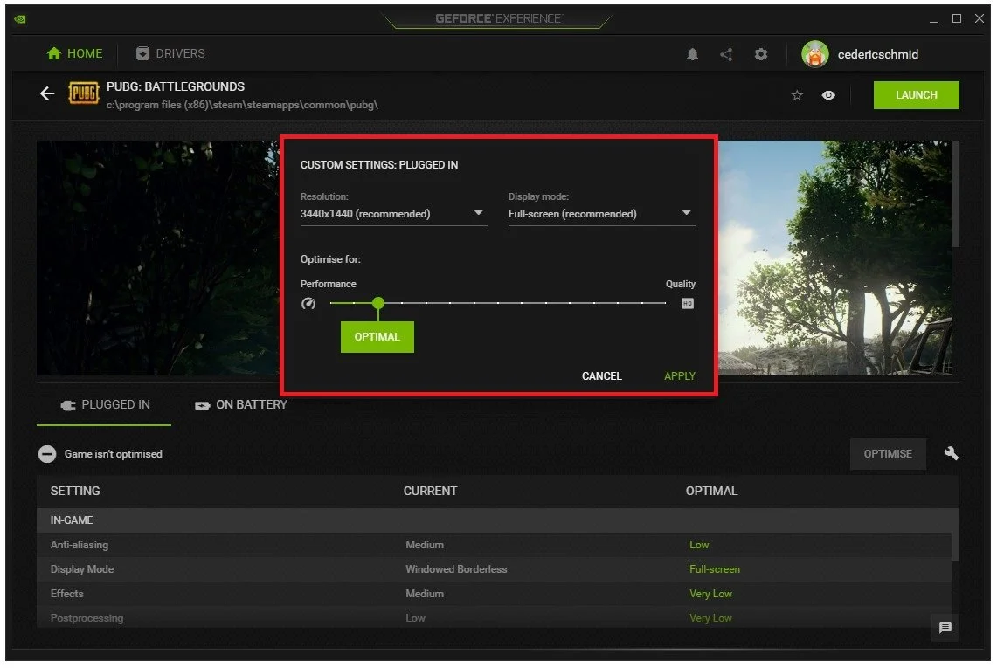Click the OPTIMISE button
This screenshot has width=997, height=668.
click(x=888, y=454)
